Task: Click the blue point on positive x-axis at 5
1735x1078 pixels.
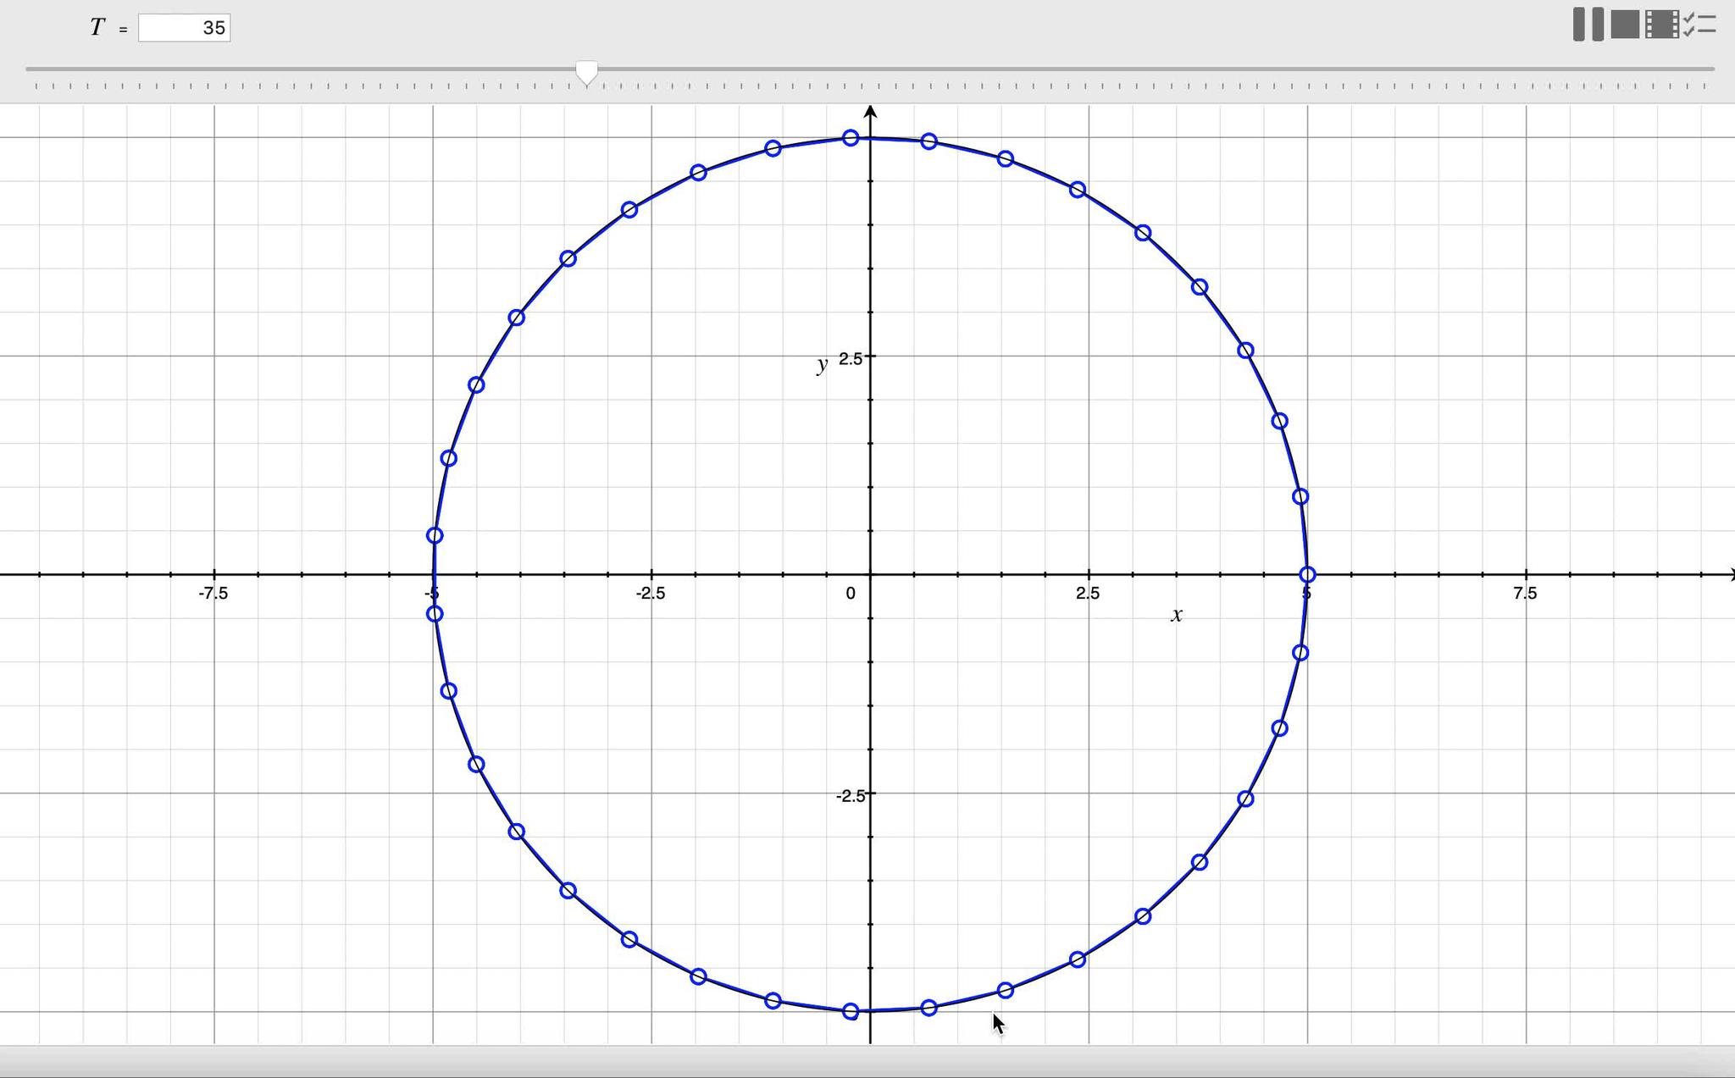Action: pyautogui.click(x=1307, y=574)
